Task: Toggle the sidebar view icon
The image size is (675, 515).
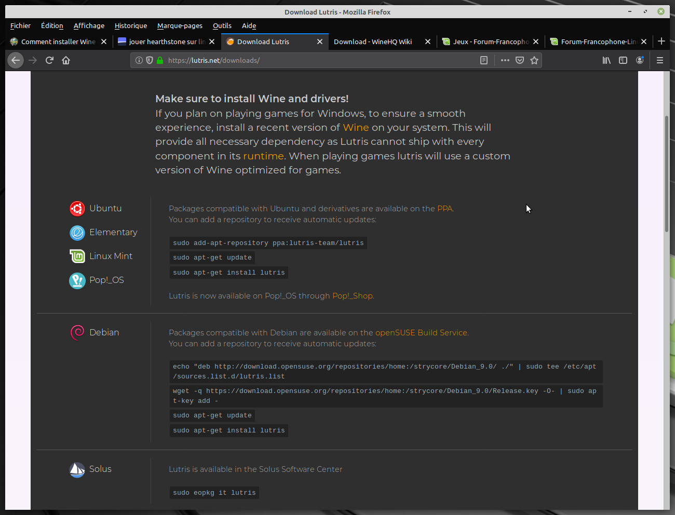Action: coord(623,60)
